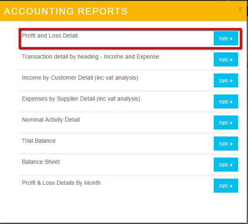Screen dimensions: 248x224
Task: Run Income by Customer Detail report
Action: click(226, 80)
